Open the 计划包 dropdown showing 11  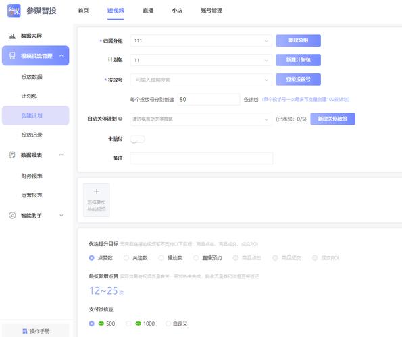coord(201,60)
